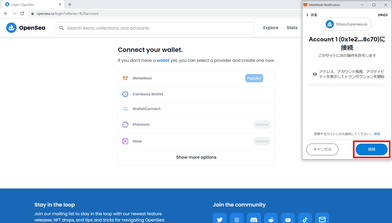
Task: Click the Glow wallet icon
Action: 125,141
